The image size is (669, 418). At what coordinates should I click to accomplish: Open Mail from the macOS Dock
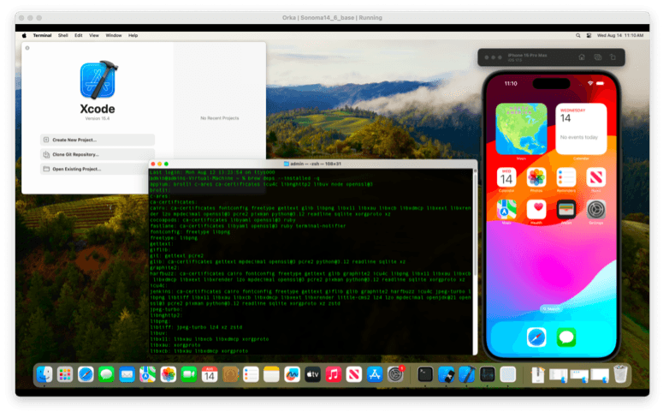point(127,375)
